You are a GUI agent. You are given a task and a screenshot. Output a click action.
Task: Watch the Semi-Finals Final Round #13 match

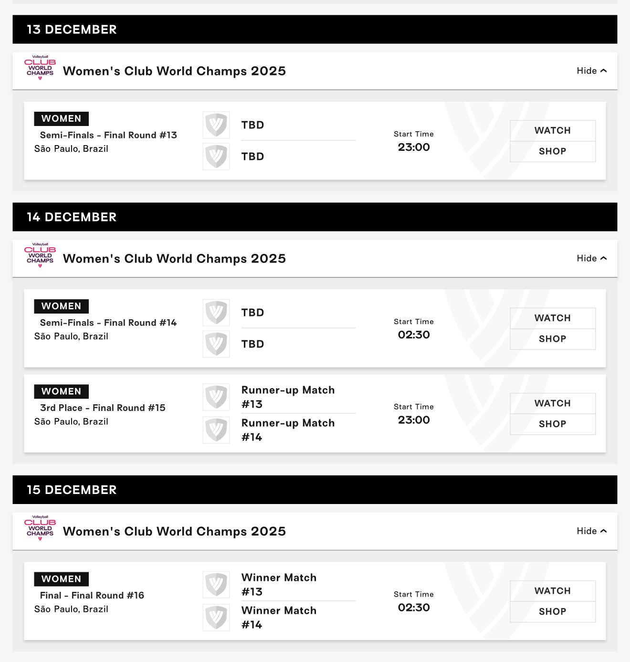(552, 131)
